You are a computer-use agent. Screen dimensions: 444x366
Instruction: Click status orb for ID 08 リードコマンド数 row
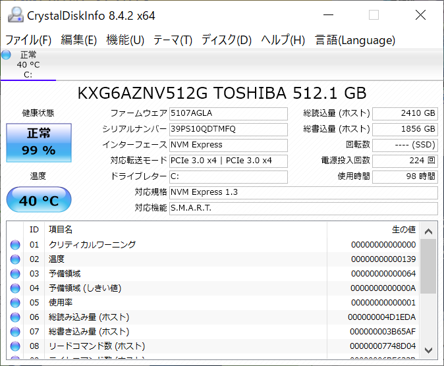(x=15, y=346)
